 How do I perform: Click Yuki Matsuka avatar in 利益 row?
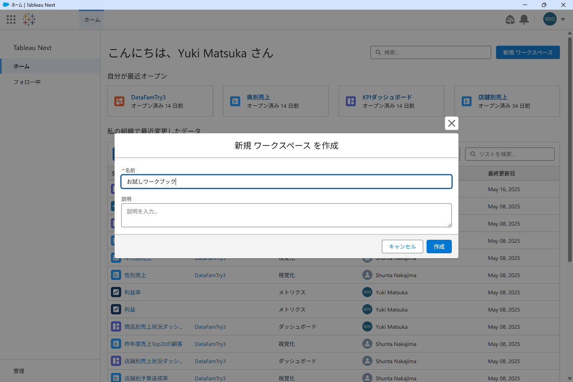coord(367,309)
